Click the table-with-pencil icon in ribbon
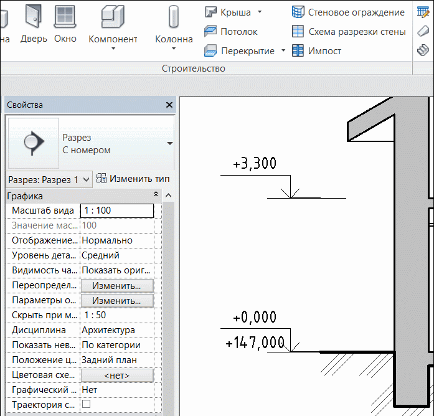 tap(423, 12)
